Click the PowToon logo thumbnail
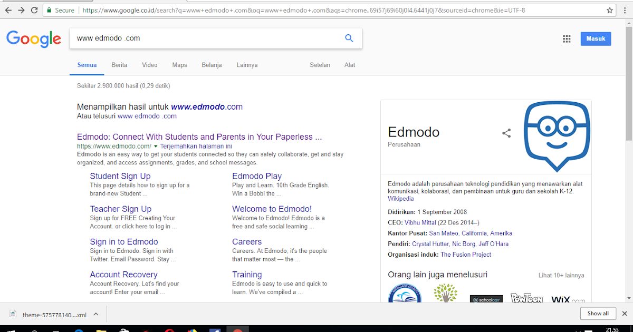This screenshot has height=332, width=633. [527, 298]
